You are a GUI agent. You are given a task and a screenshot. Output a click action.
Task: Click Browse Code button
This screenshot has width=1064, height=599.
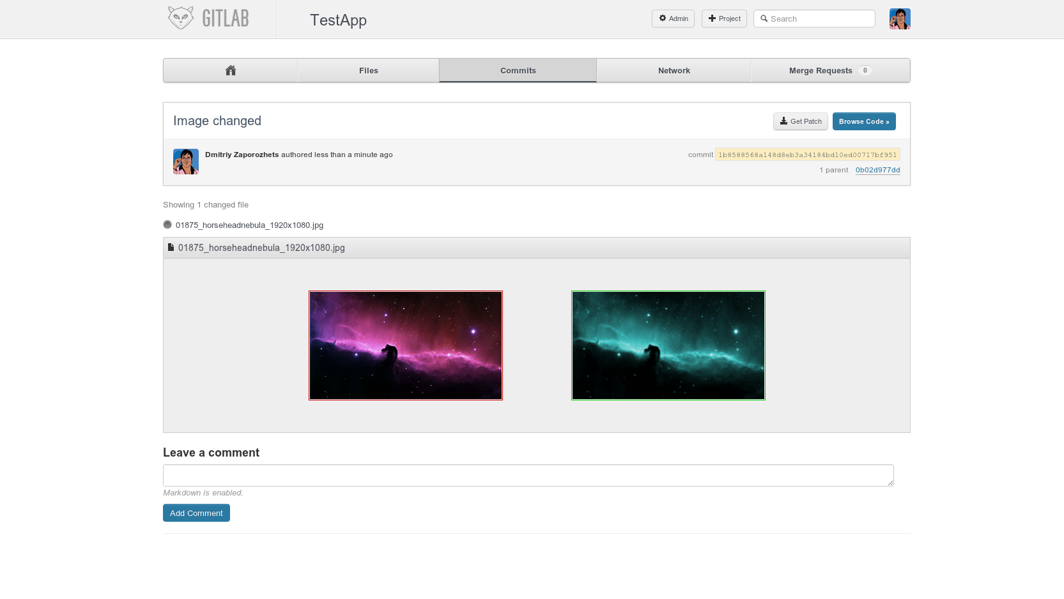click(x=864, y=121)
